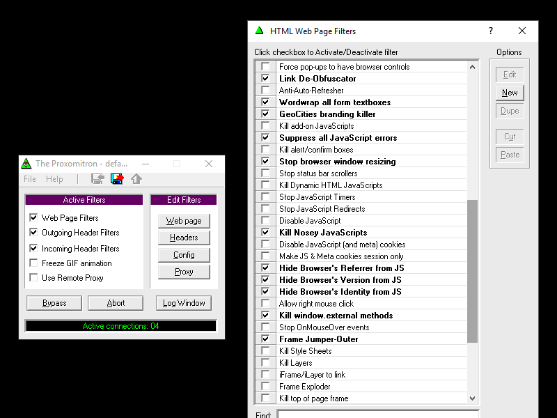
Task: Toggle Outgoing Header Filters checkbox
Action: [33, 233]
